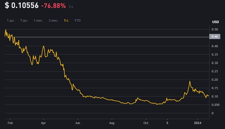Switch chart to "7 дн." range
The height and width of the screenshot is (129, 225).
coord(24,21)
